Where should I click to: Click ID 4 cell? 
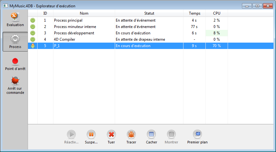45,39
